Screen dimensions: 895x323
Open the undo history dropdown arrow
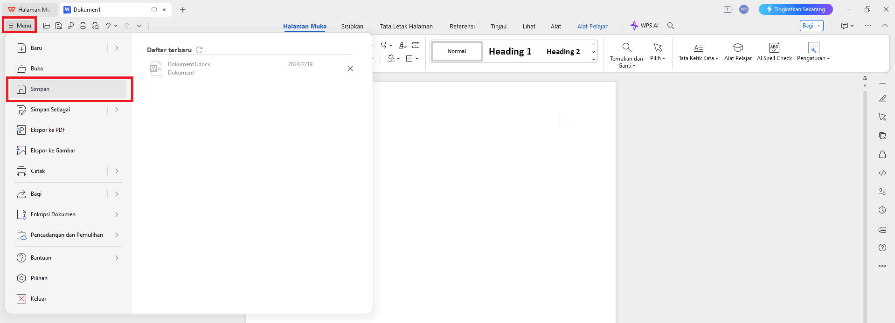tap(116, 26)
